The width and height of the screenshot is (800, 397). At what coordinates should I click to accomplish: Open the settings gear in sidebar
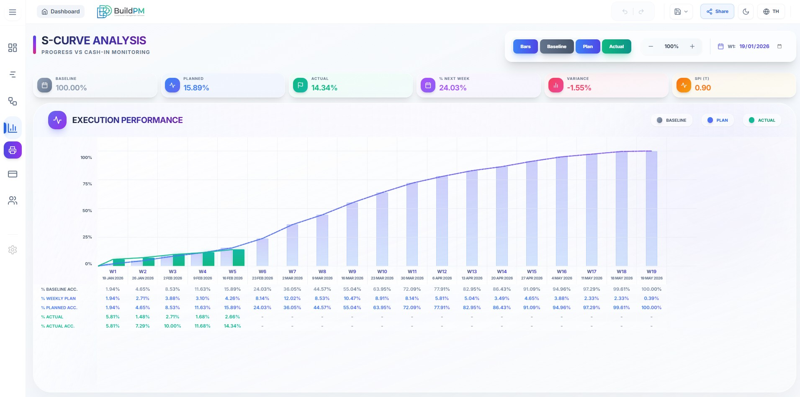pos(13,250)
